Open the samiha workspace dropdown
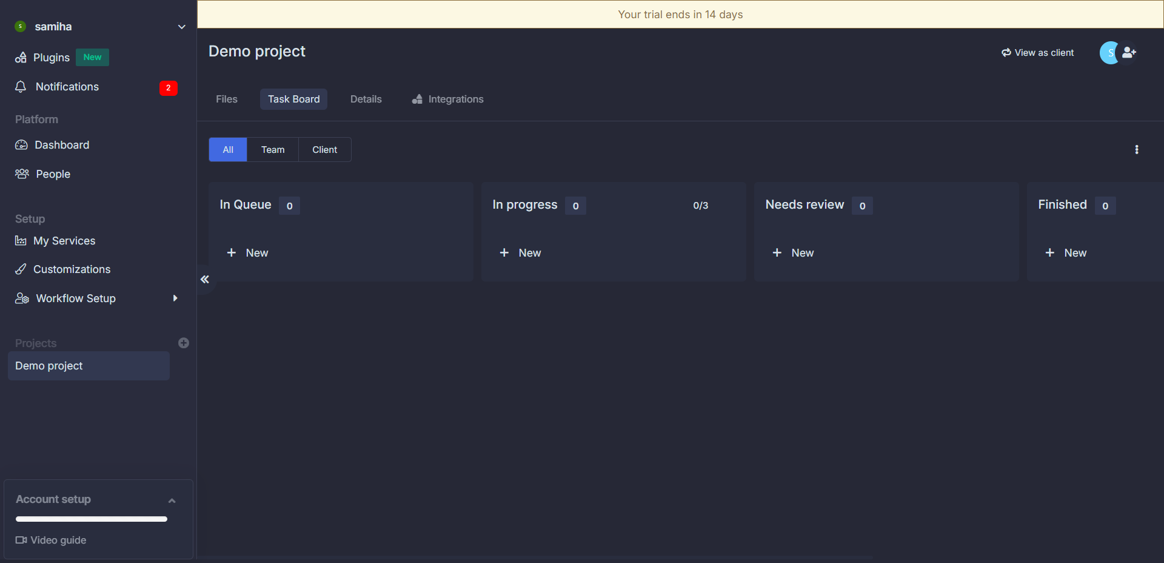The height and width of the screenshot is (563, 1164). coord(182,27)
